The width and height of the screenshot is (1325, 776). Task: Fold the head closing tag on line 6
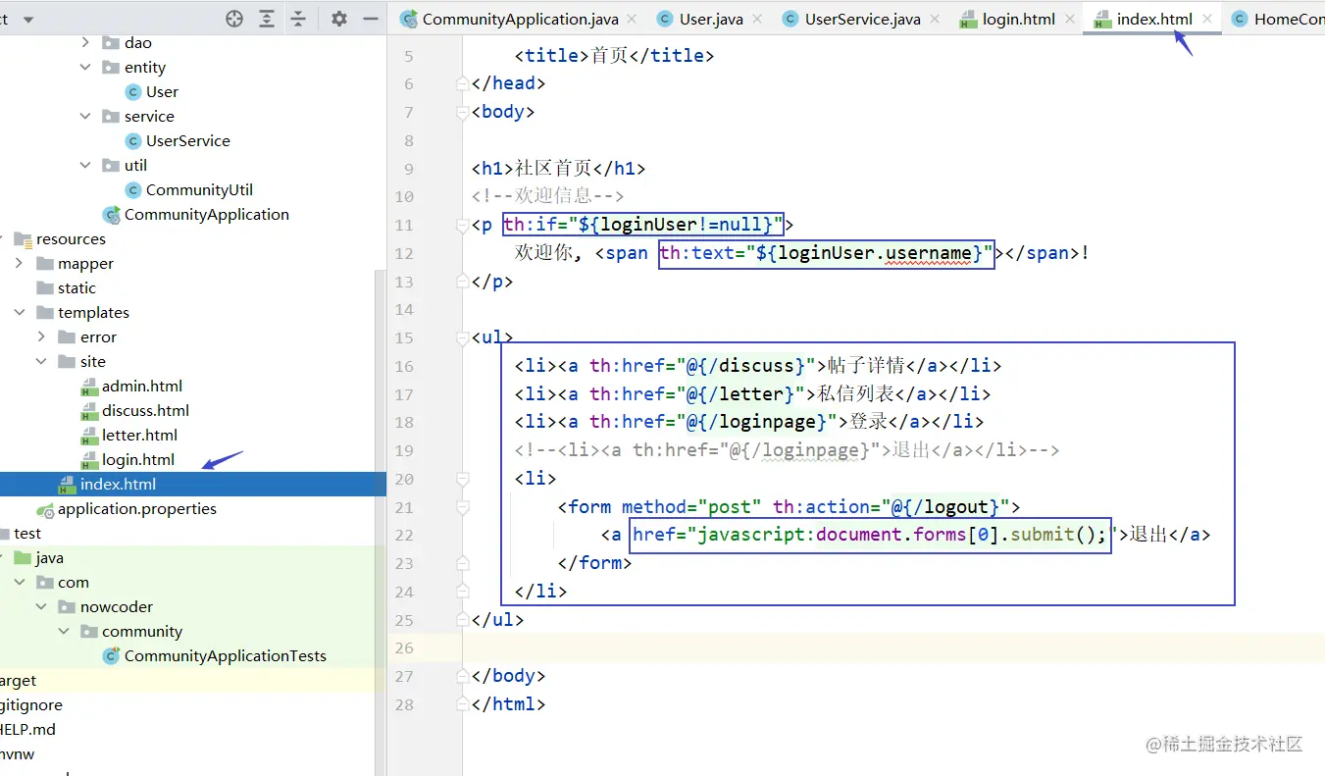click(x=462, y=83)
